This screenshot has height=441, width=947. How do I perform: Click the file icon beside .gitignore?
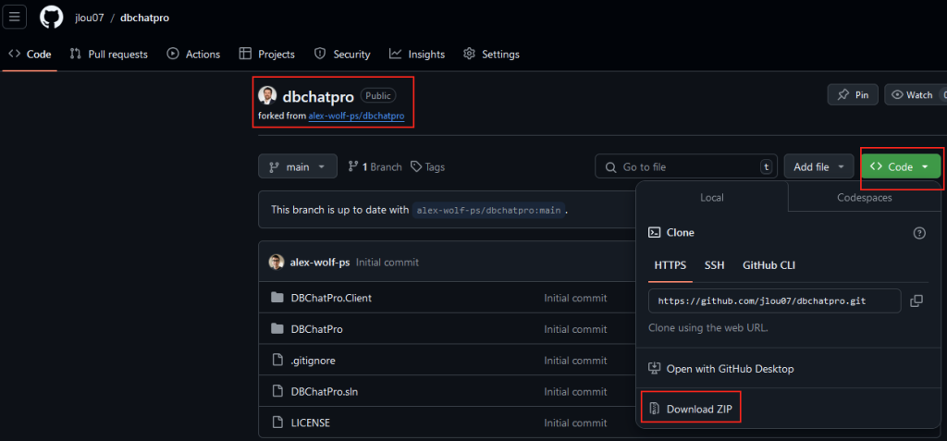(277, 361)
